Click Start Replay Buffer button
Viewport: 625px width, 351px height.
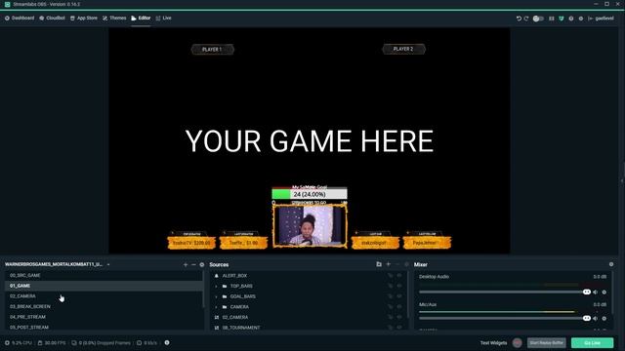[547, 342]
